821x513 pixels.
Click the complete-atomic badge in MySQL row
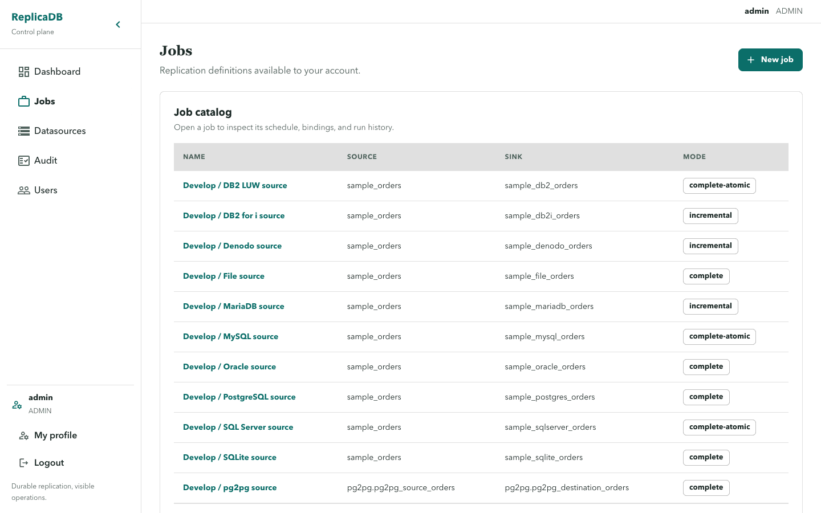720,337
